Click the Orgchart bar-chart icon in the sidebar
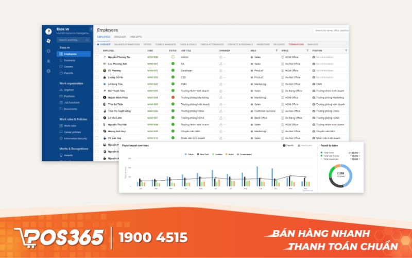The height and width of the screenshot is (258, 412). click(61, 90)
